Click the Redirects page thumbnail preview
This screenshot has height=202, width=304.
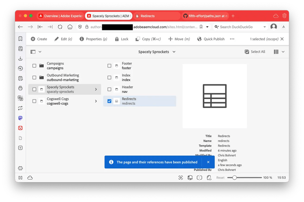click(x=214, y=96)
